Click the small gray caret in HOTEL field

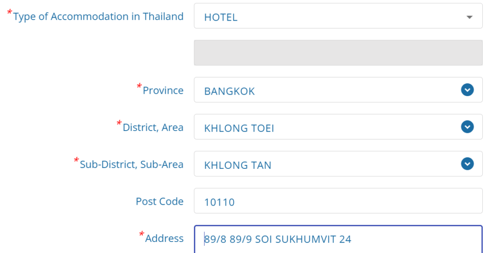[469, 17]
